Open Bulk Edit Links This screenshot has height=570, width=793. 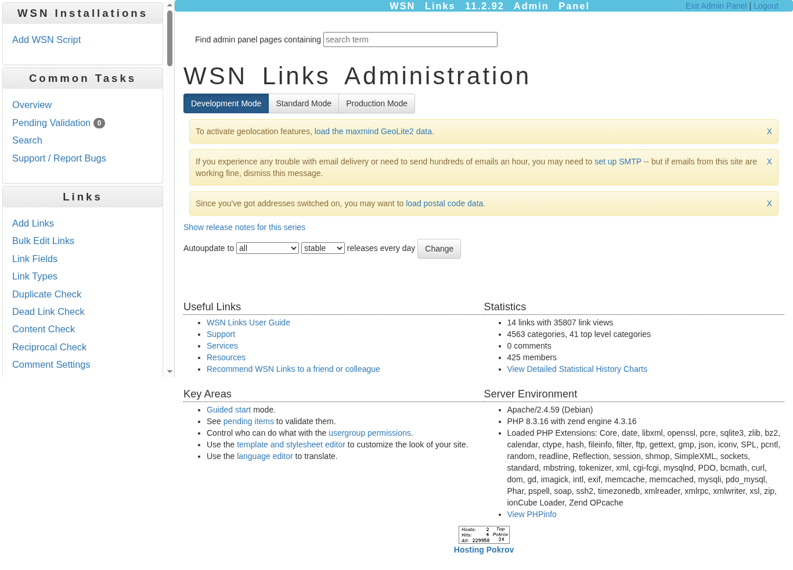[x=44, y=241]
